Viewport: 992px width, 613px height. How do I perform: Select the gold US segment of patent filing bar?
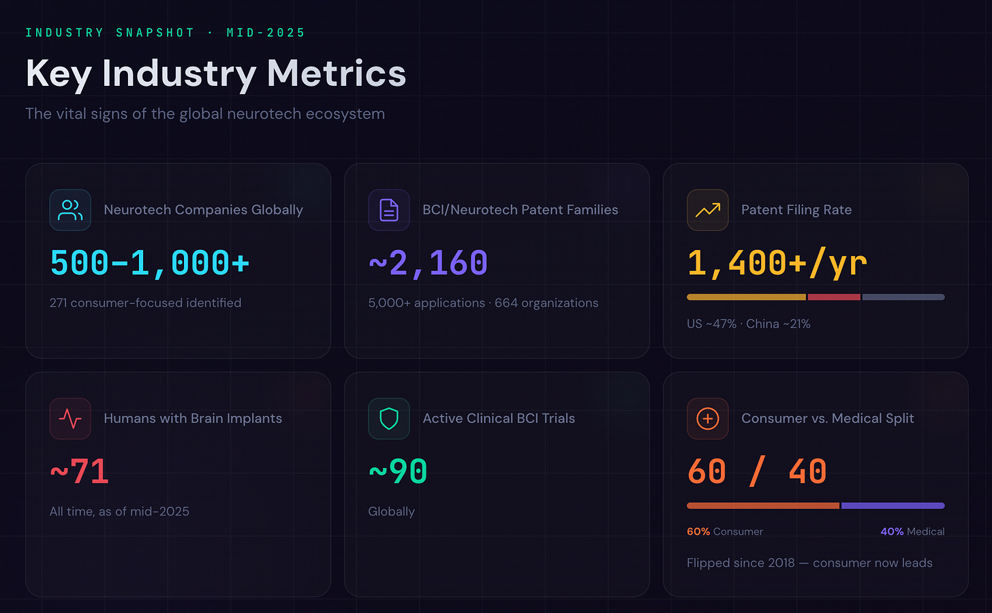pos(747,297)
